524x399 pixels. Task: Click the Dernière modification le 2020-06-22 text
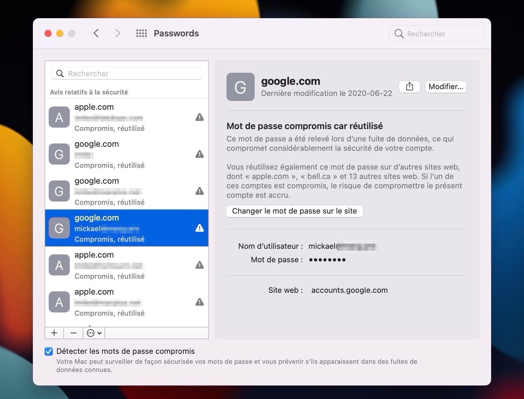click(x=327, y=93)
